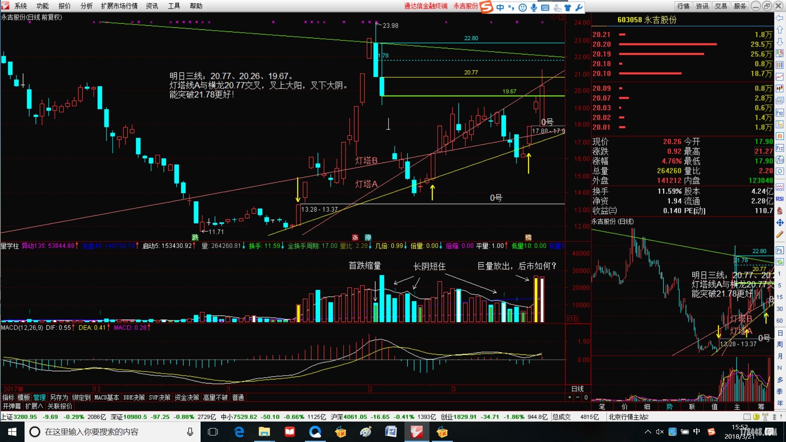This screenshot has height=442, width=786.
Task: Switch to the 势 tab under mini chart
Action: [x=669, y=406]
